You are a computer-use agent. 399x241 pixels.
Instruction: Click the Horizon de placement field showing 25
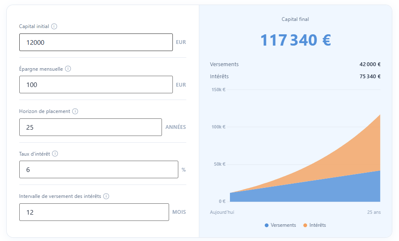coord(90,127)
